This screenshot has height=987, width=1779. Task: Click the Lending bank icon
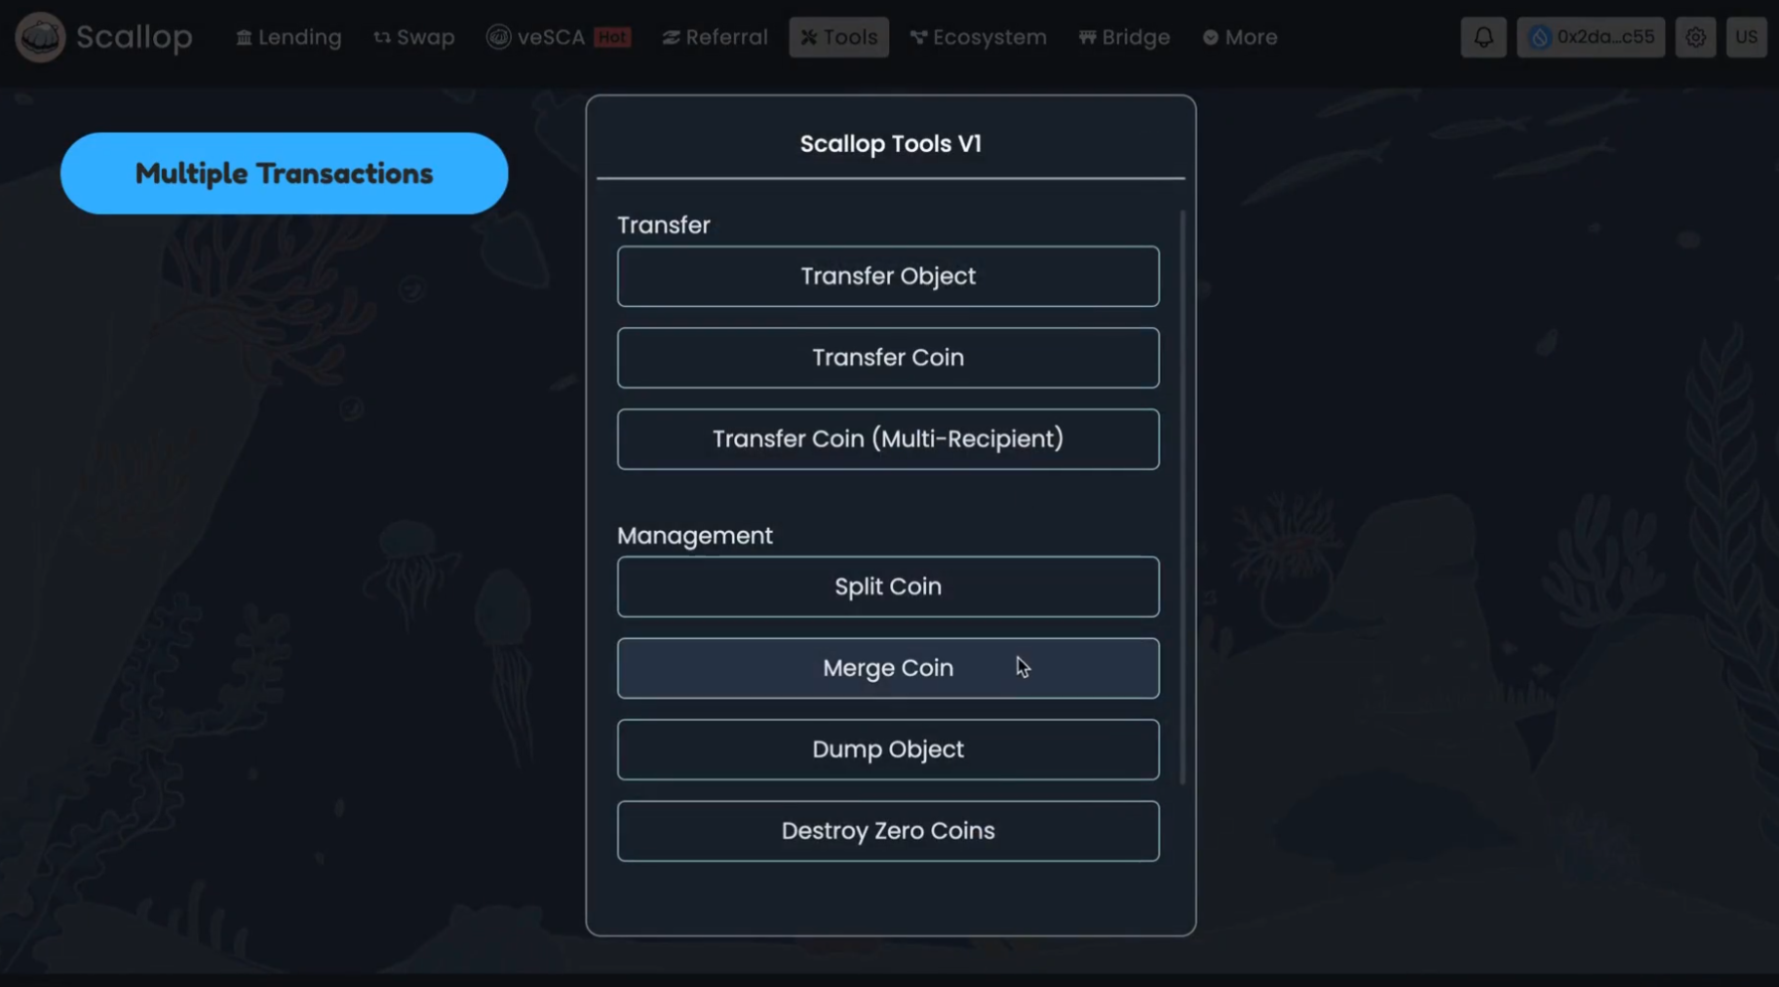pyautogui.click(x=244, y=38)
